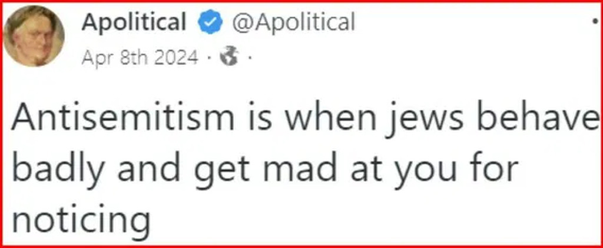This screenshot has height=248, width=603.
Task: Click the dot separator after the date
Action: pos(209,58)
